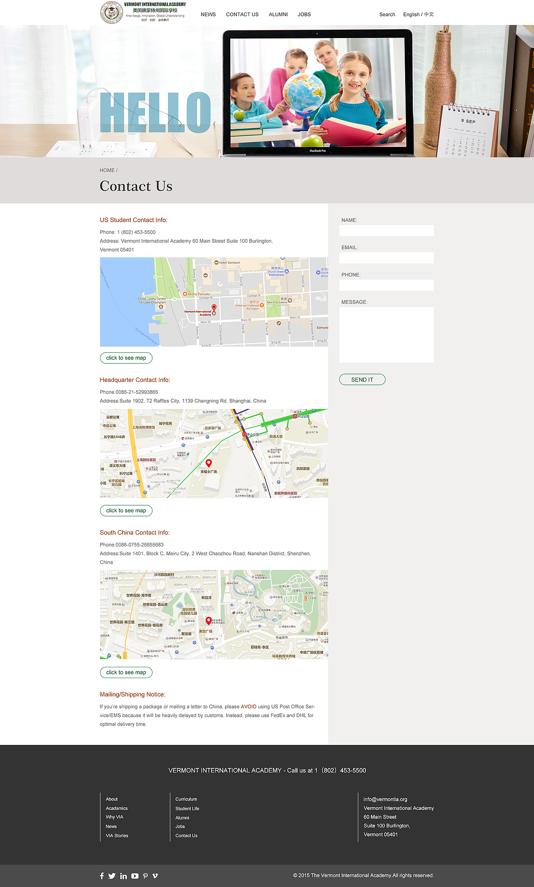Open the Vimeo icon in footer
534x887 pixels.
click(155, 876)
